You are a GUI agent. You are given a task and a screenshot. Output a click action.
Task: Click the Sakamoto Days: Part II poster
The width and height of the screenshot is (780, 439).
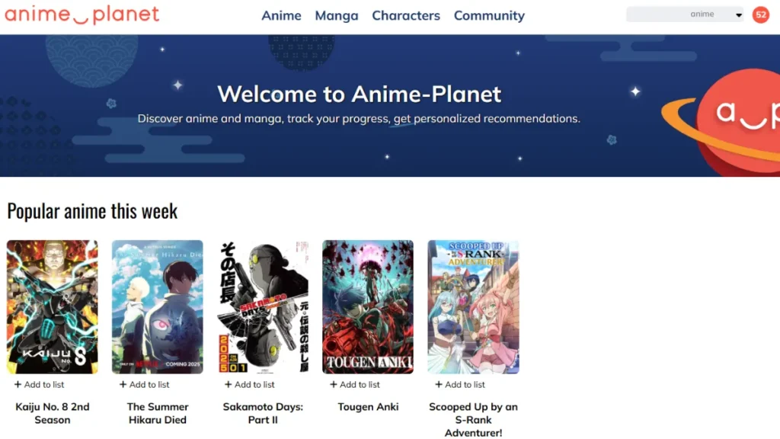coord(263,305)
